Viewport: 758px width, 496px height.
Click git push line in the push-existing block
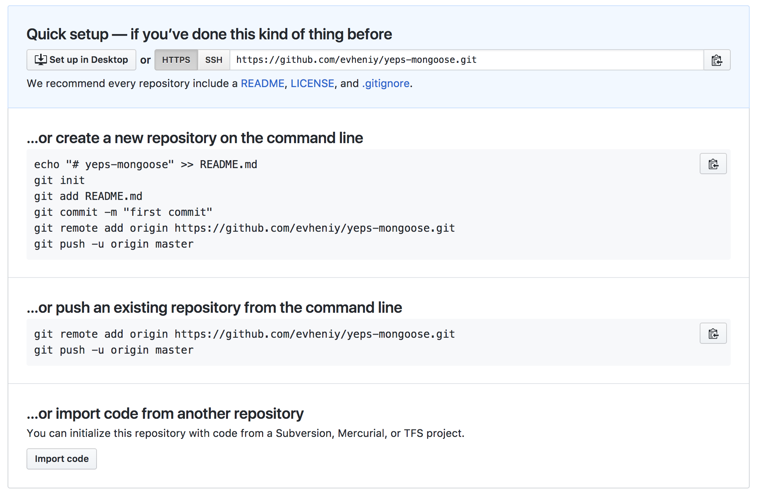click(114, 350)
